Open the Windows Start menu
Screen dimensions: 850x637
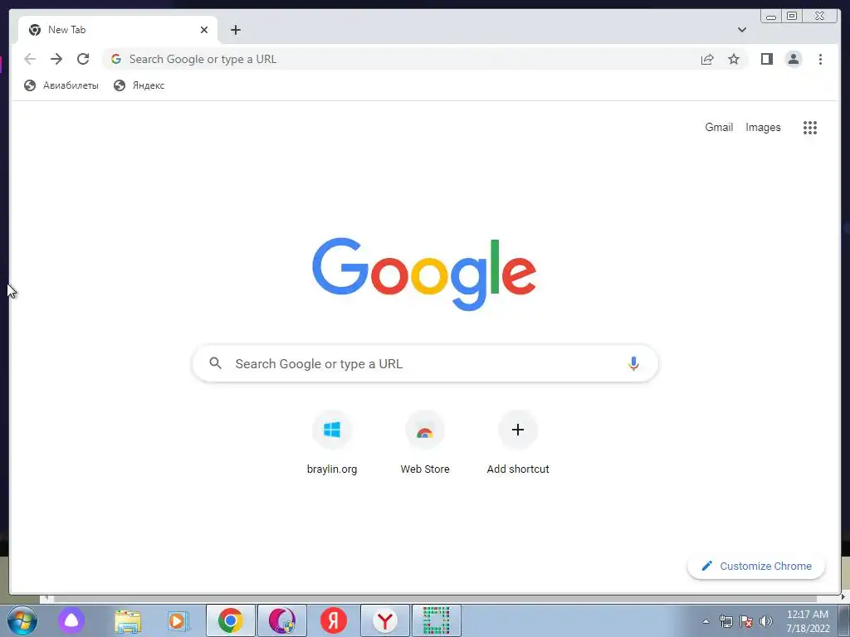[x=22, y=620]
